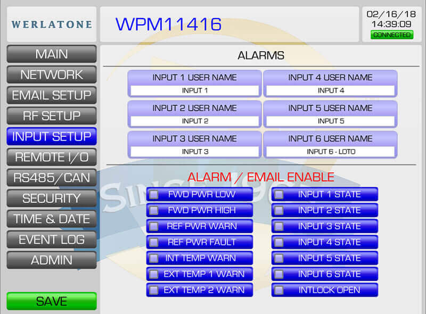Open the ADMIN page

(52, 260)
